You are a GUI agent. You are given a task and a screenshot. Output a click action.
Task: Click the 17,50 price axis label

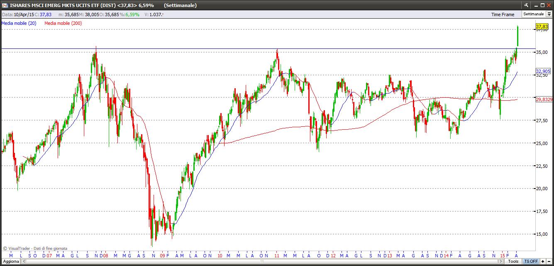[542, 211]
